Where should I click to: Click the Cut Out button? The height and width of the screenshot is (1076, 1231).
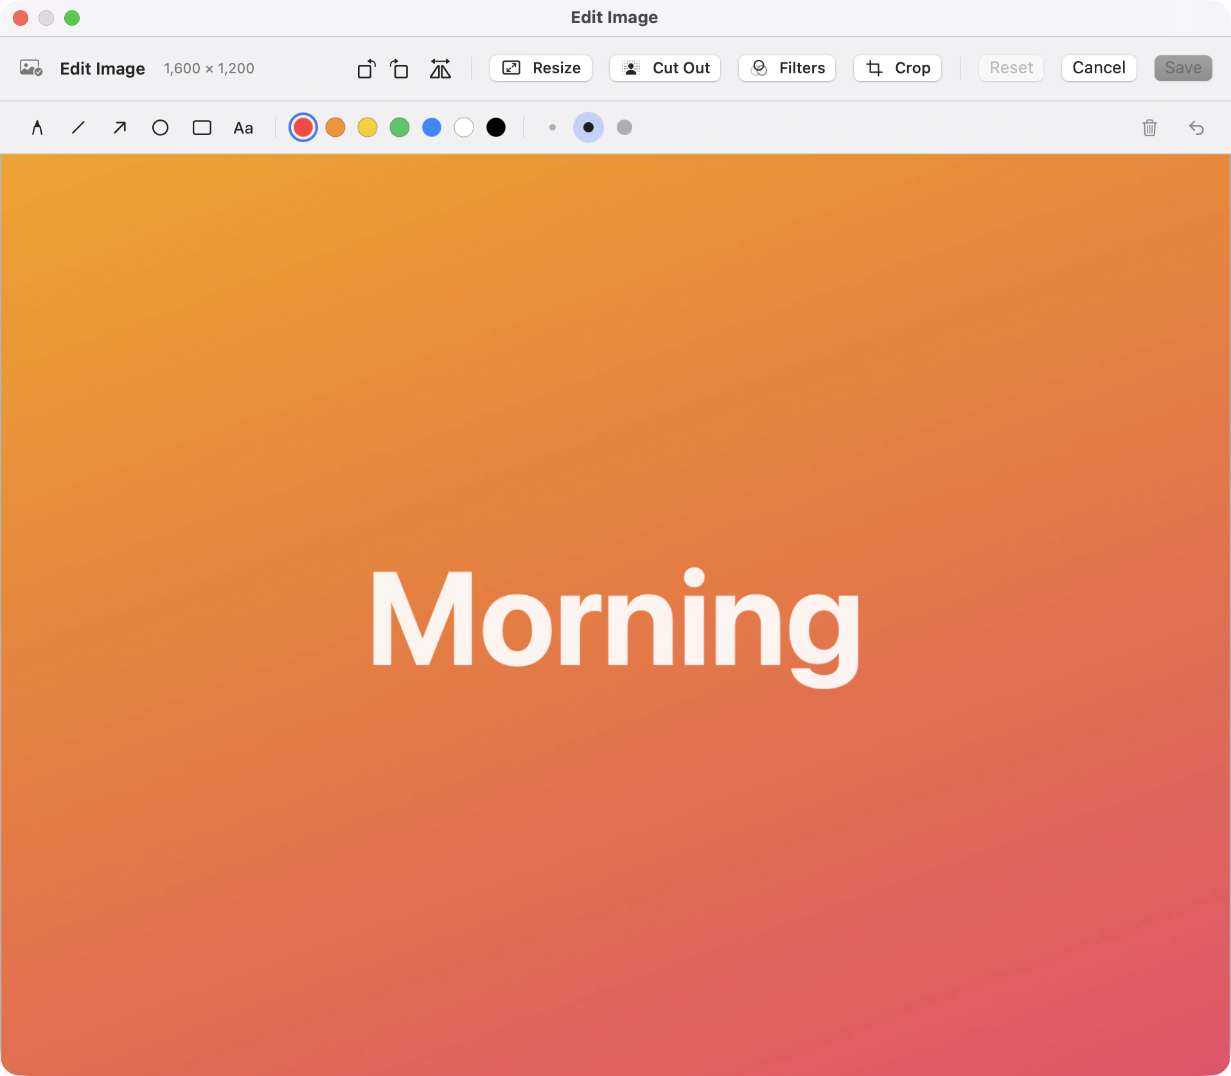(x=665, y=68)
